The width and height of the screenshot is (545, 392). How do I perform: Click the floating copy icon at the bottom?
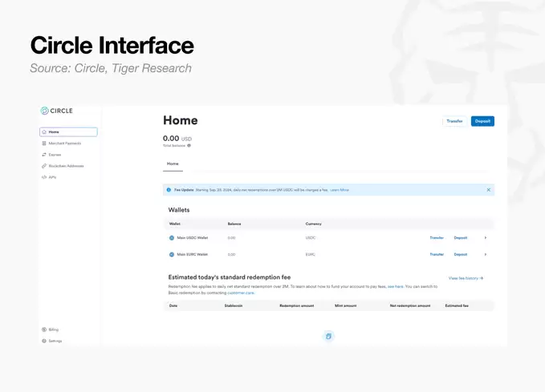328,336
